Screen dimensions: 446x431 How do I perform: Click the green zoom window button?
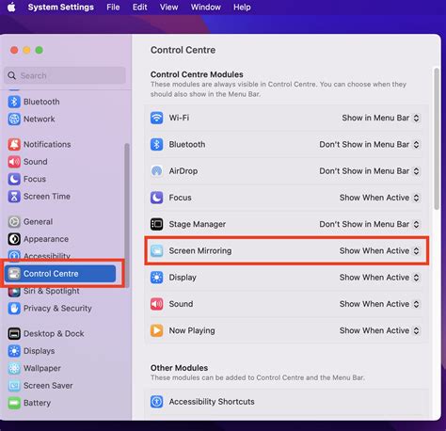click(40, 50)
